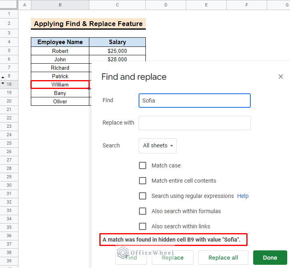This screenshot has height=268, width=290.
Task: Enable the Match case checkbox
Action: (x=143, y=165)
